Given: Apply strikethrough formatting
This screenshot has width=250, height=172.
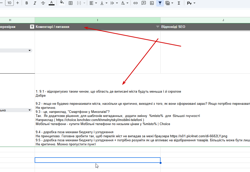Looking at the screenshot, I should (43, 3).
